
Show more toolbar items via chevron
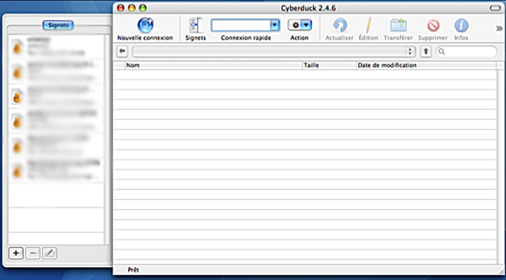(499, 28)
